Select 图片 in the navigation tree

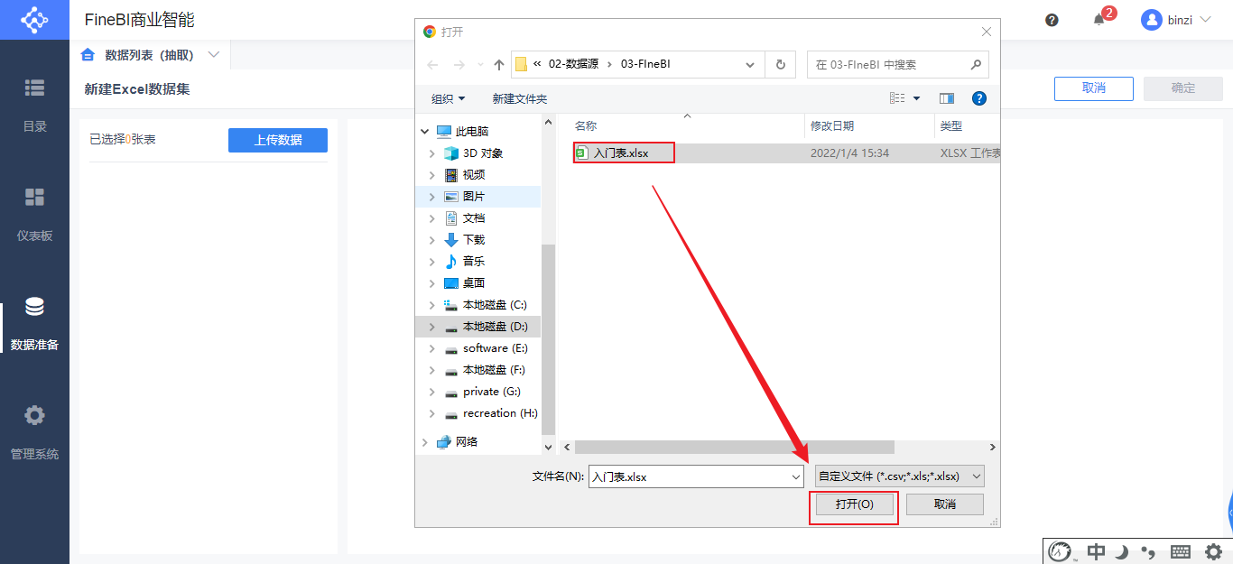point(474,197)
